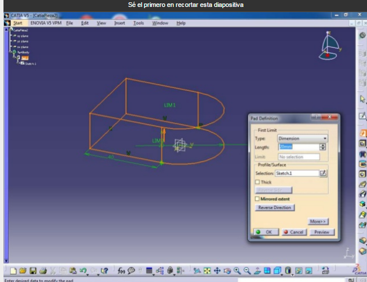
Task: Click the Hide/Show icon
Action: click(x=299, y=270)
